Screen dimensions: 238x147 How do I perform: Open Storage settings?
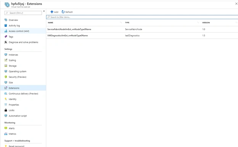tap(13, 66)
